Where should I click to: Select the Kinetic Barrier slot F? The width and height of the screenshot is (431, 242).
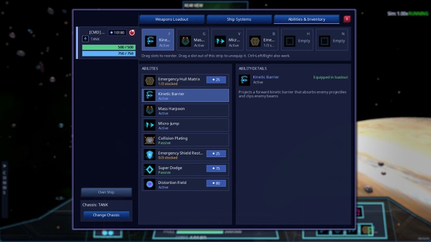[158, 40]
